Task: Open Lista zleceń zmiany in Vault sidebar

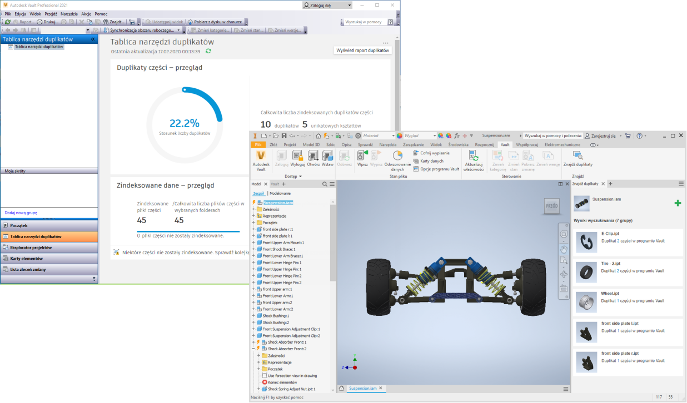Action: click(x=49, y=270)
